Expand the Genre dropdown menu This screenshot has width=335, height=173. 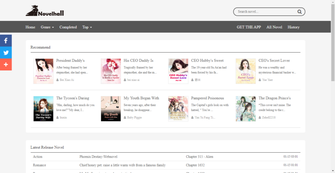click(x=47, y=27)
